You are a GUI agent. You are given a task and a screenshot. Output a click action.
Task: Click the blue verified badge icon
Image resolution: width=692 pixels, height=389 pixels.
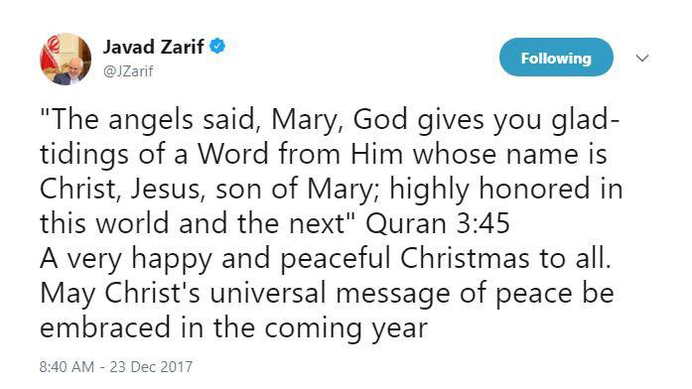tap(217, 46)
